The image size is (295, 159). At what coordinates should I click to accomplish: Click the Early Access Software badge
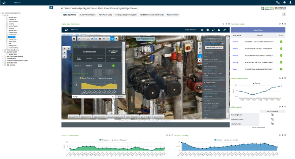click(x=145, y=39)
